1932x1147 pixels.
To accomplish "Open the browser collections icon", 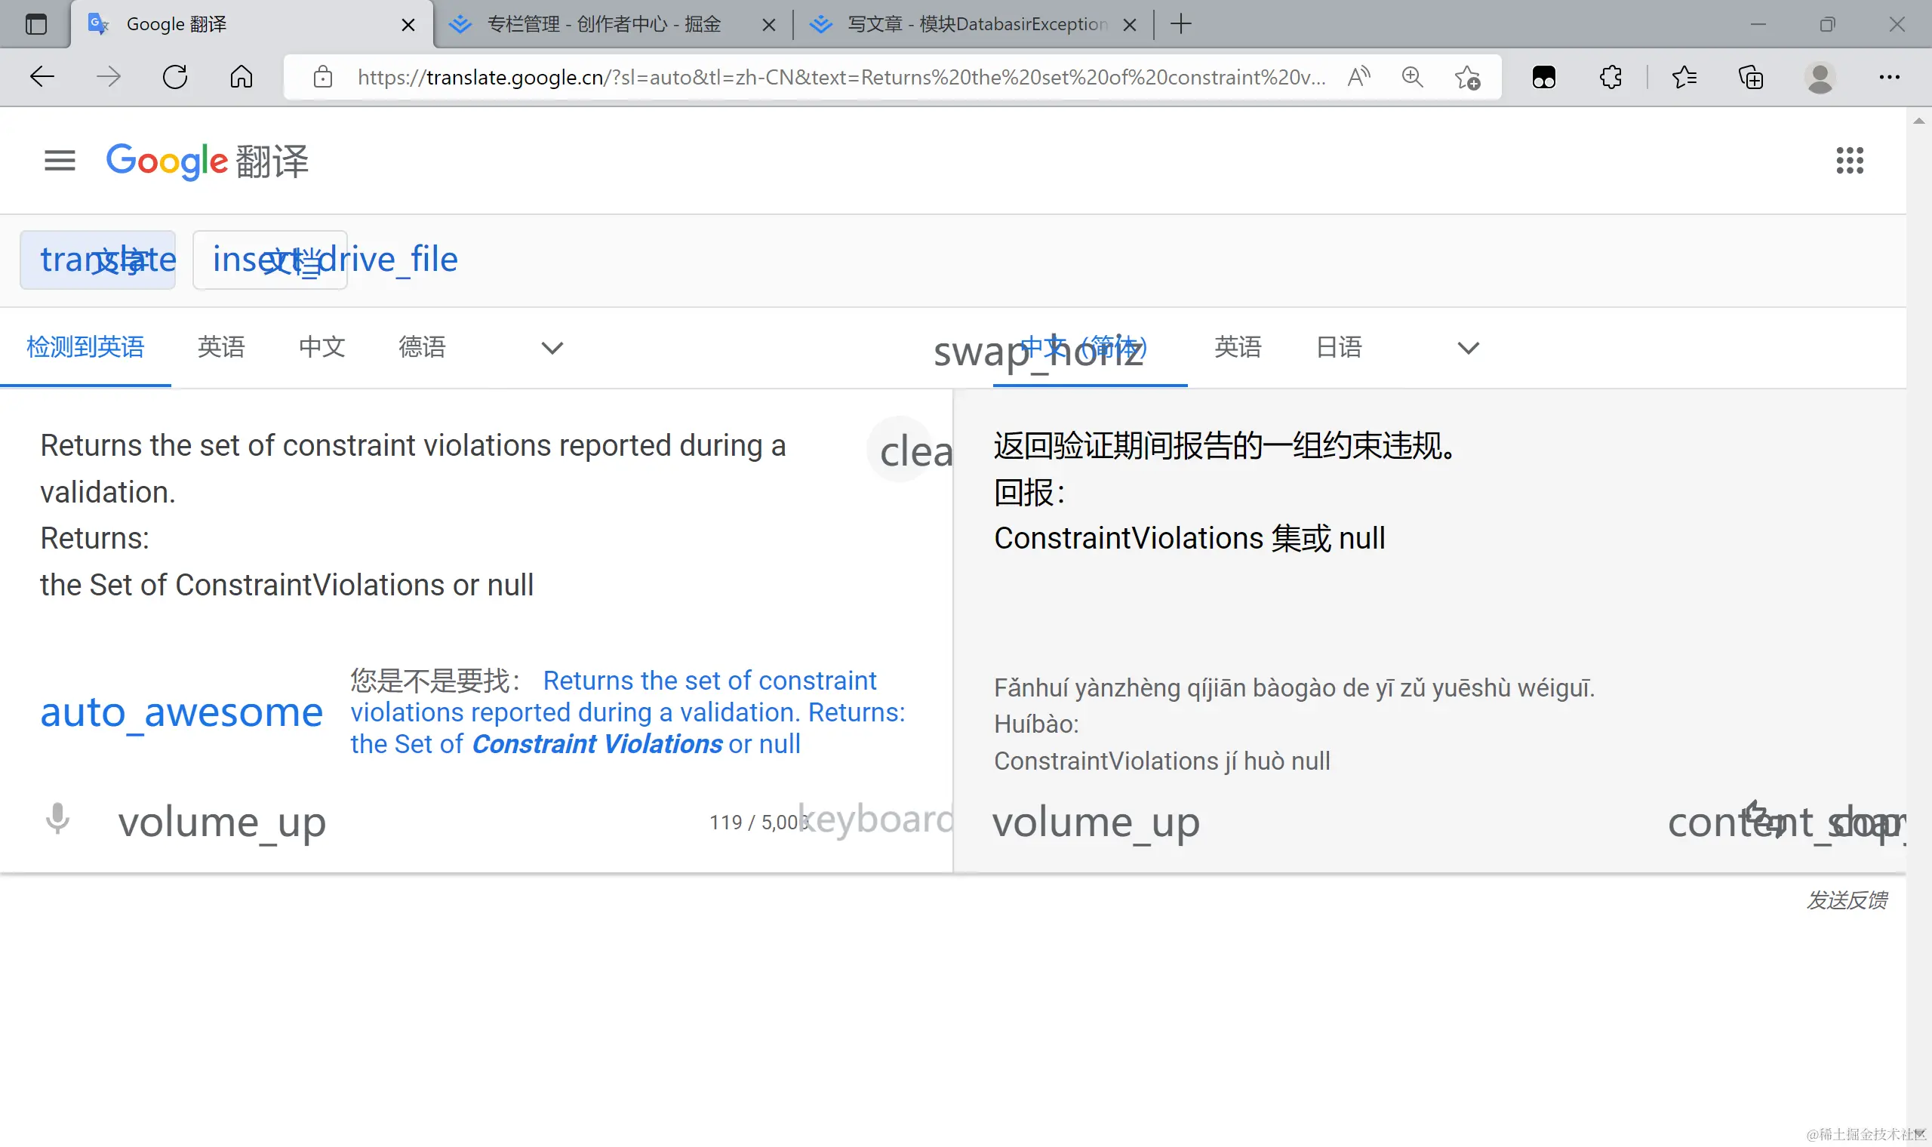I will pos(1750,77).
